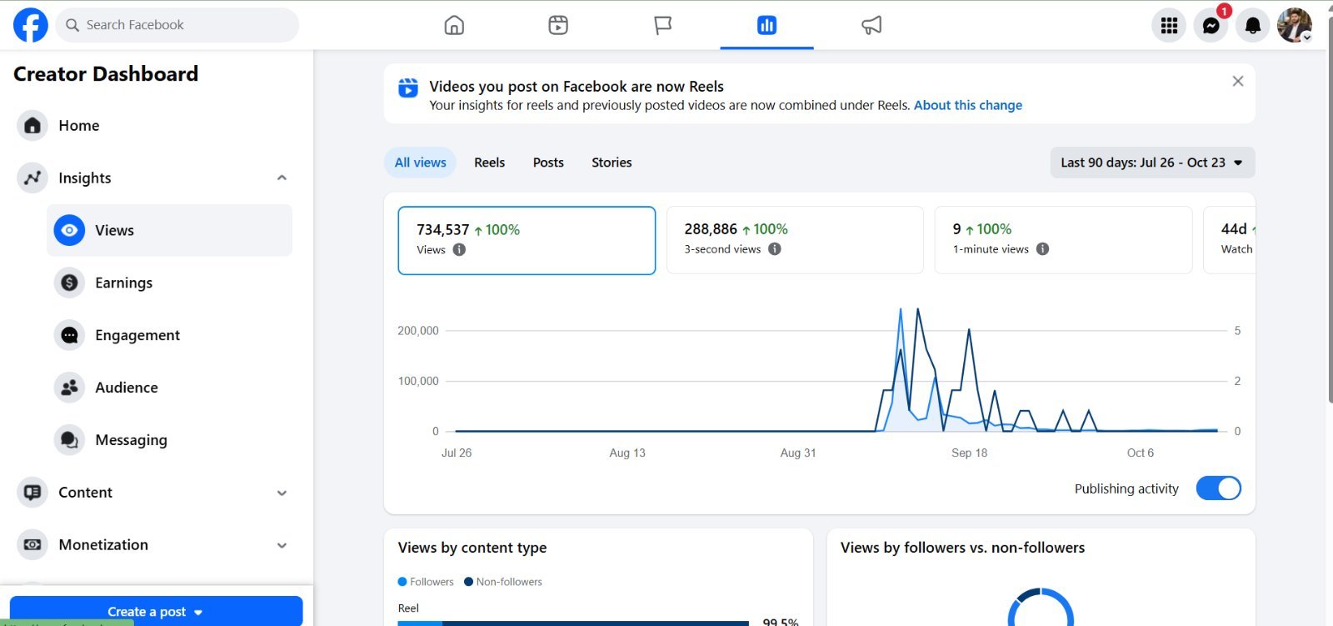1333x626 pixels.
Task: Show info for 3-second views
Action: [x=774, y=249]
